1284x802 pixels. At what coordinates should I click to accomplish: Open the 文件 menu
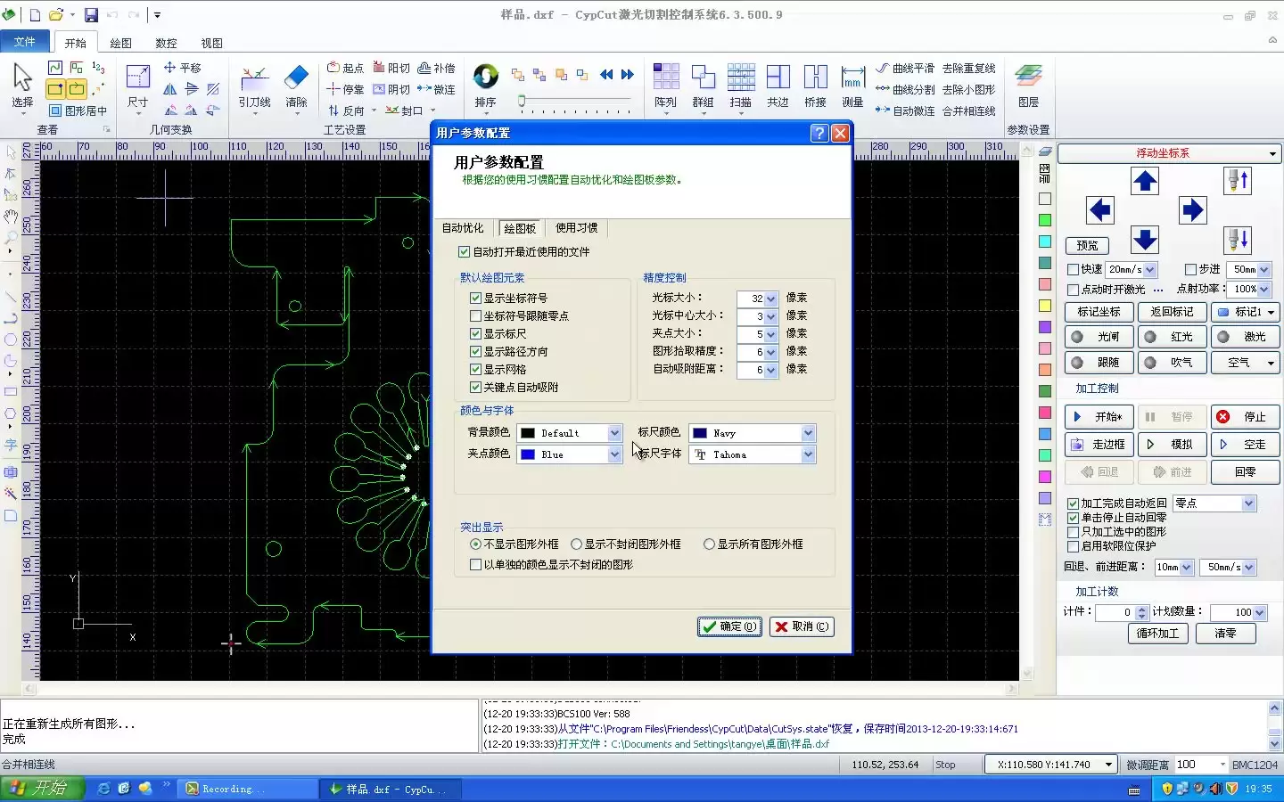point(25,42)
